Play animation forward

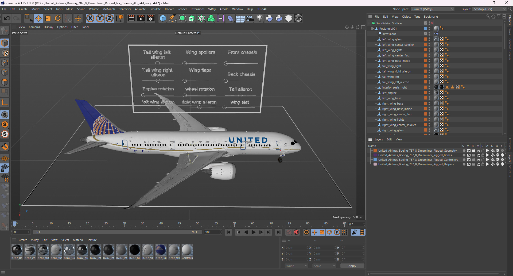point(254,232)
